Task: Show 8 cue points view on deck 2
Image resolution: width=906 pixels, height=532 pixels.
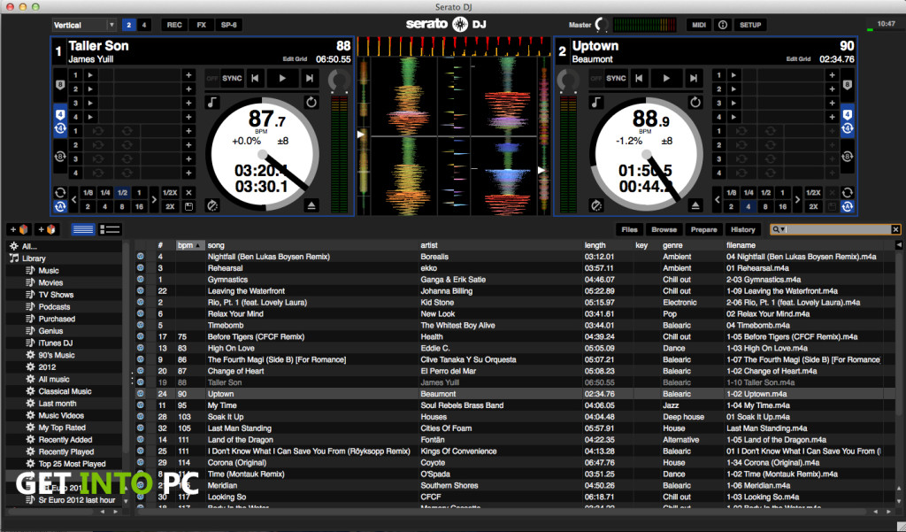Action: 847,86
